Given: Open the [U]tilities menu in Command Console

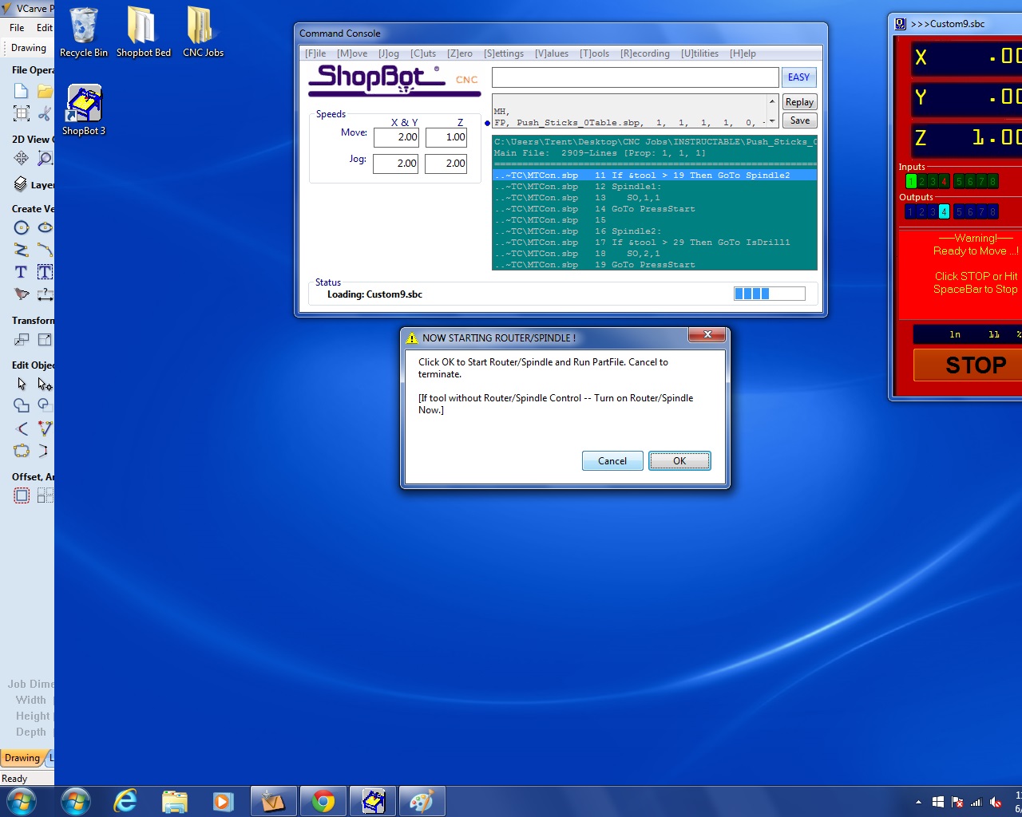Looking at the screenshot, I should (699, 53).
